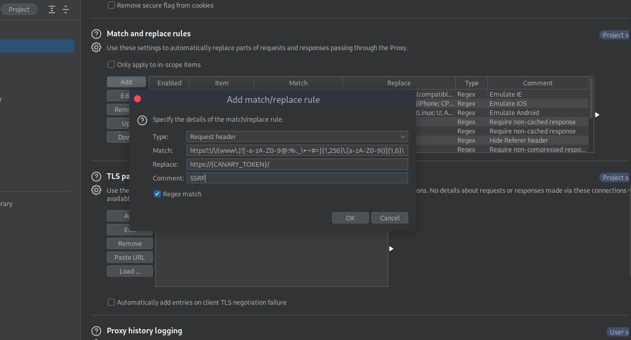The height and width of the screenshot is (340, 631).
Task: Click Remove button in TLS pass through section
Action: pyautogui.click(x=130, y=243)
